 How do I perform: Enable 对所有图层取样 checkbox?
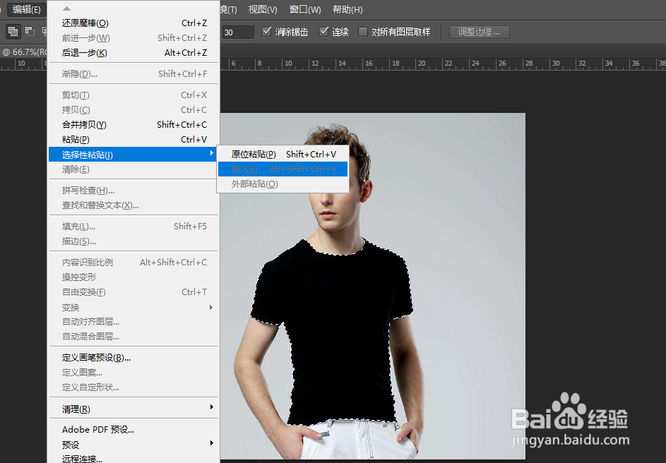coord(363,32)
